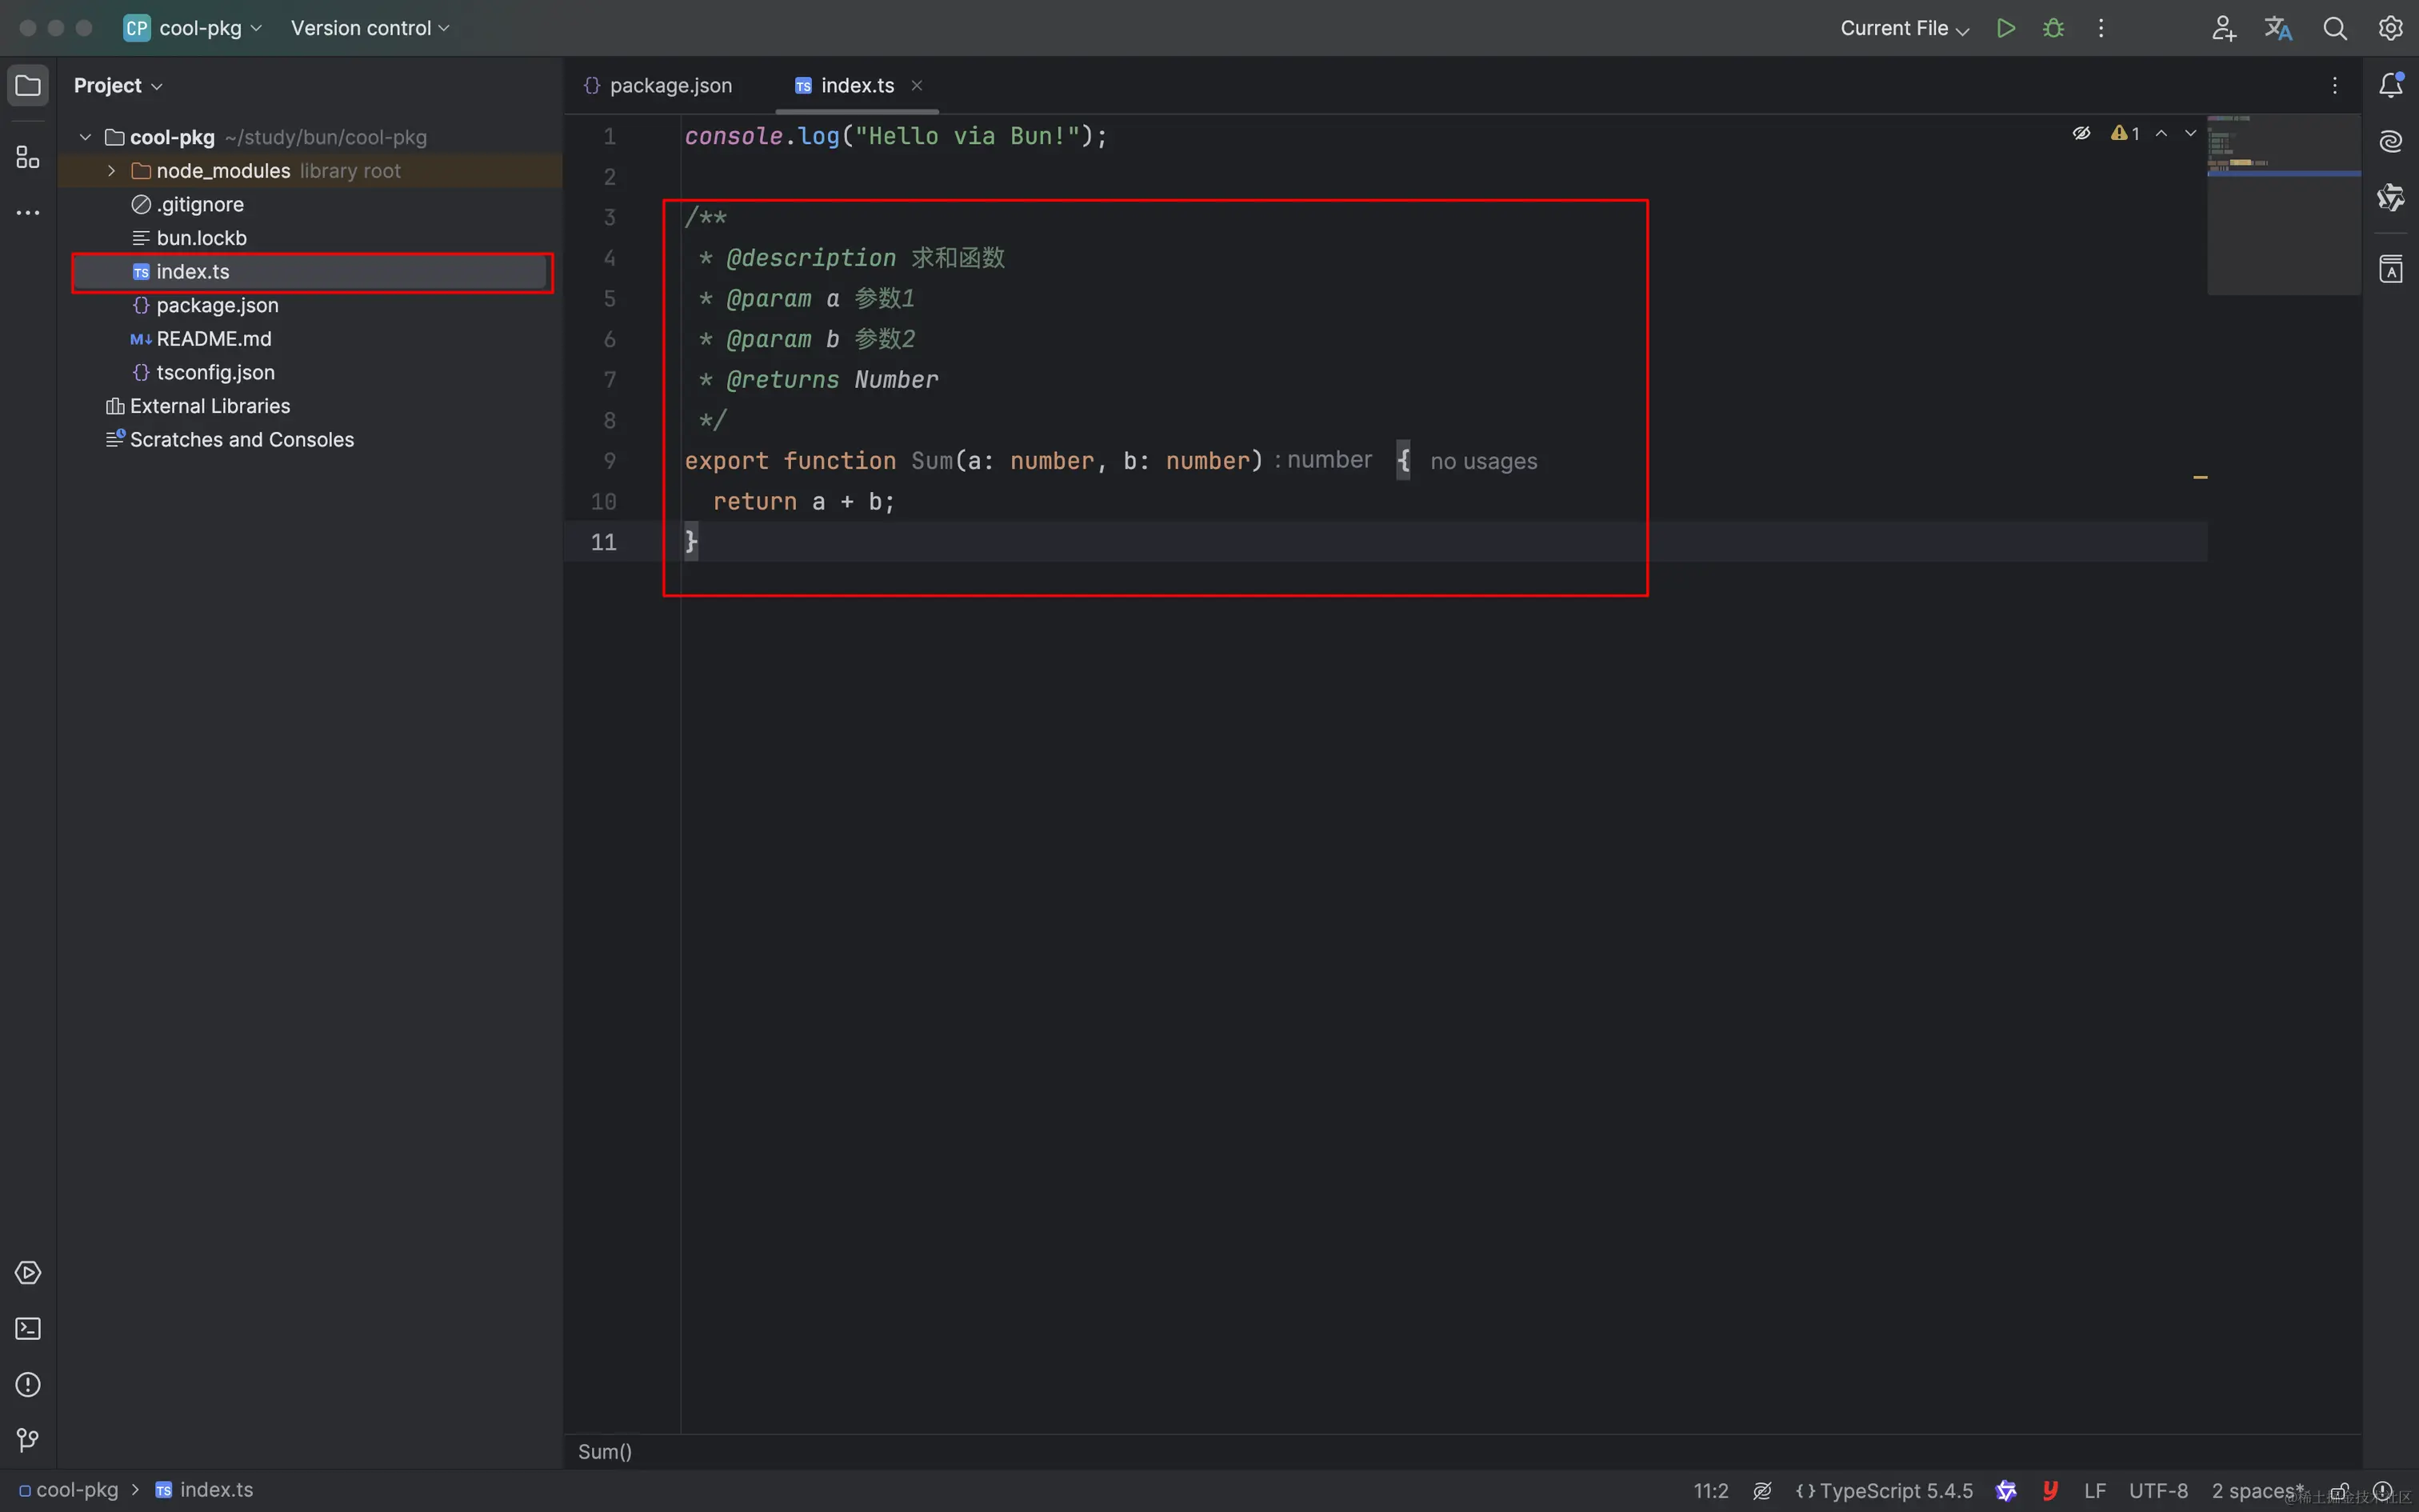Open TypeScript 5.4.5 language service widget
Viewport: 2419px width, 1512px height.
tap(1884, 1491)
